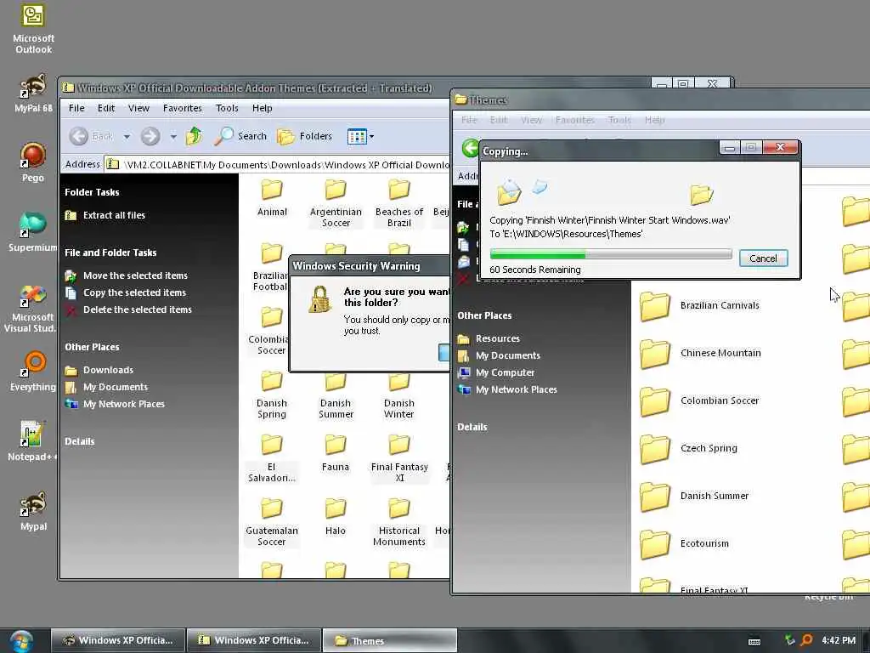
Task: Collapse Other Places in Themes window
Action: click(x=484, y=315)
